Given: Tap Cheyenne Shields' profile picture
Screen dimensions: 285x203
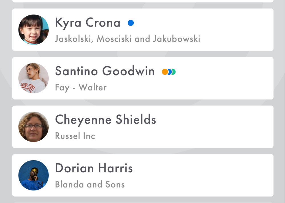Looking at the screenshot, I should [33, 127].
